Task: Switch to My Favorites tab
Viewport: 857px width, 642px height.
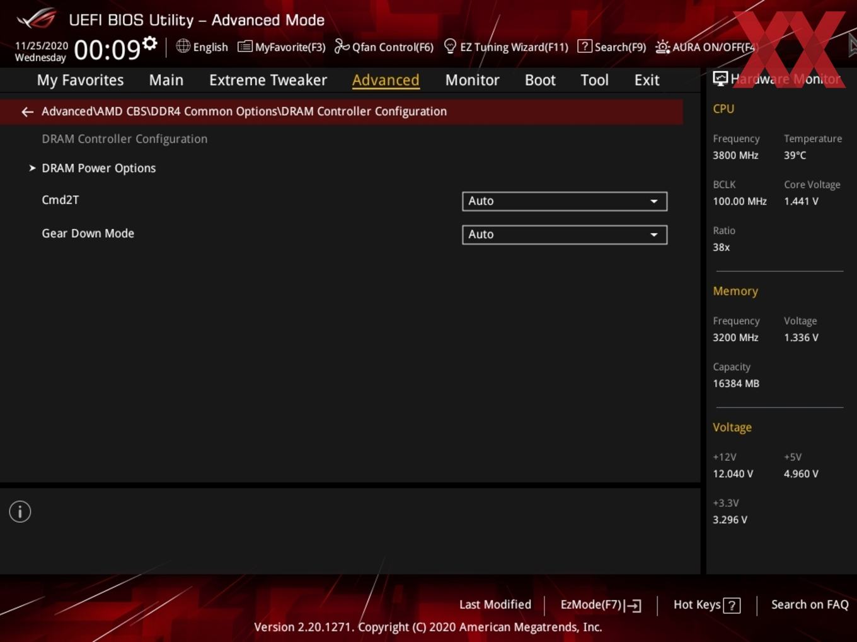Action: [80, 81]
